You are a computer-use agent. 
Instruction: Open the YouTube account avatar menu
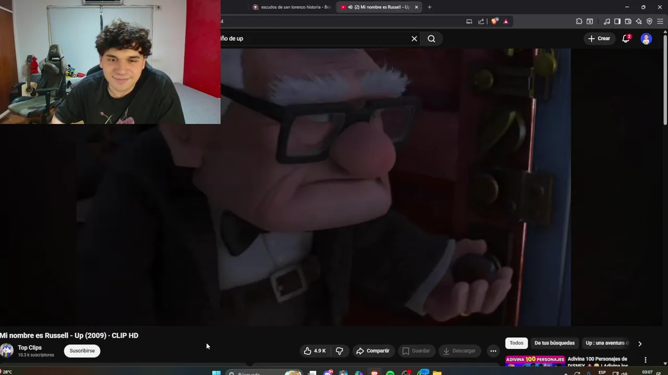coord(646,39)
